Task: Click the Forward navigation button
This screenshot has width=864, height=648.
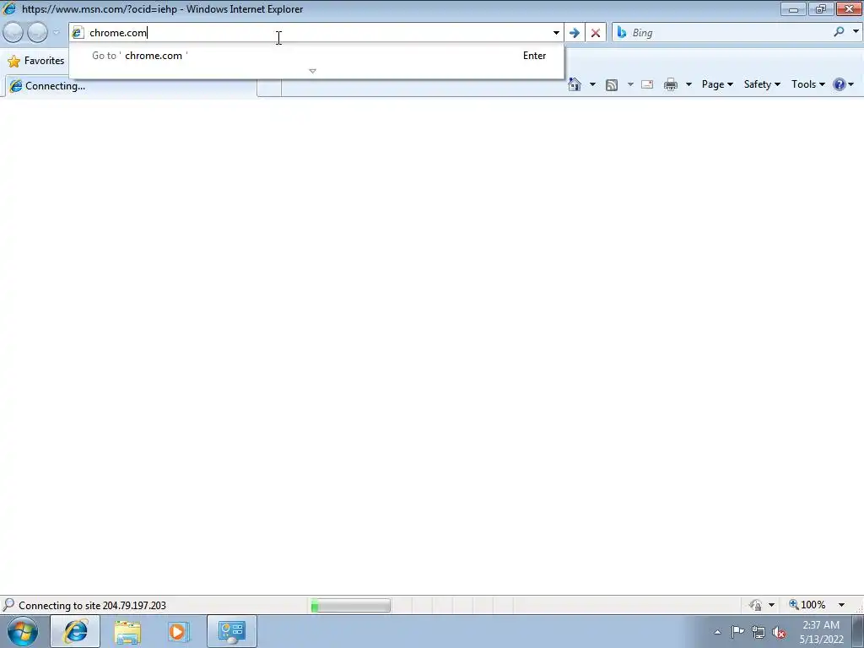Action: click(37, 33)
